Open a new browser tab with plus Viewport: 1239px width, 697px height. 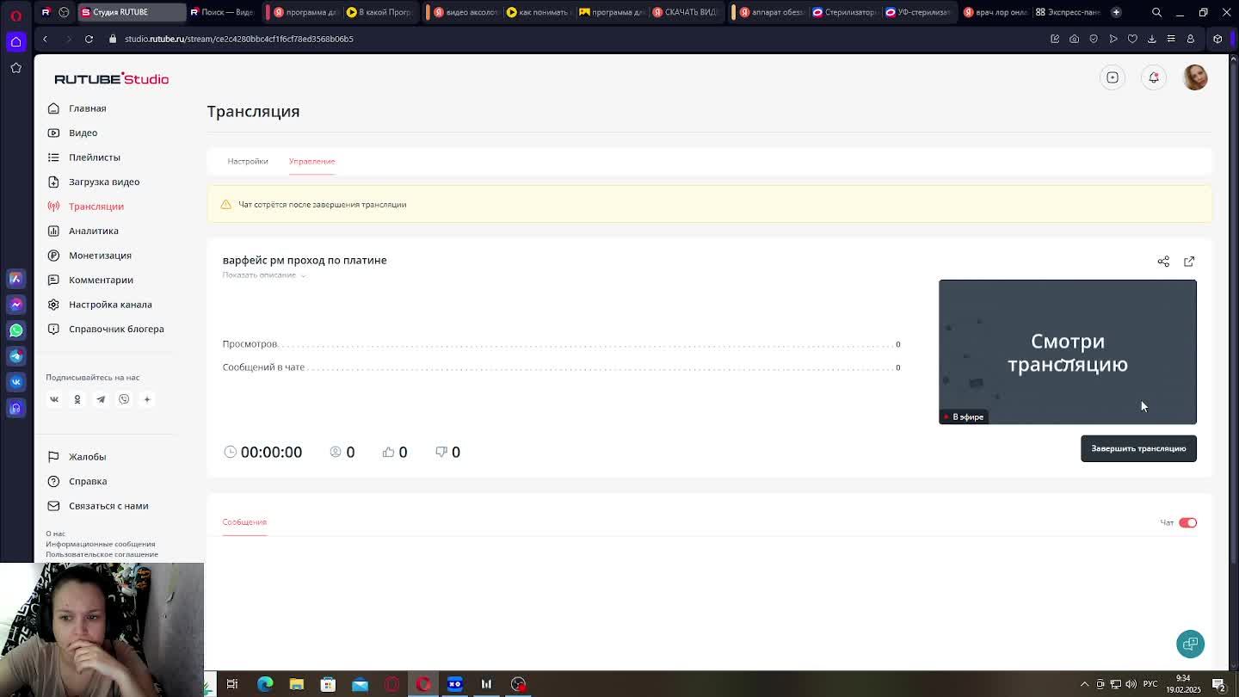[1116, 12]
